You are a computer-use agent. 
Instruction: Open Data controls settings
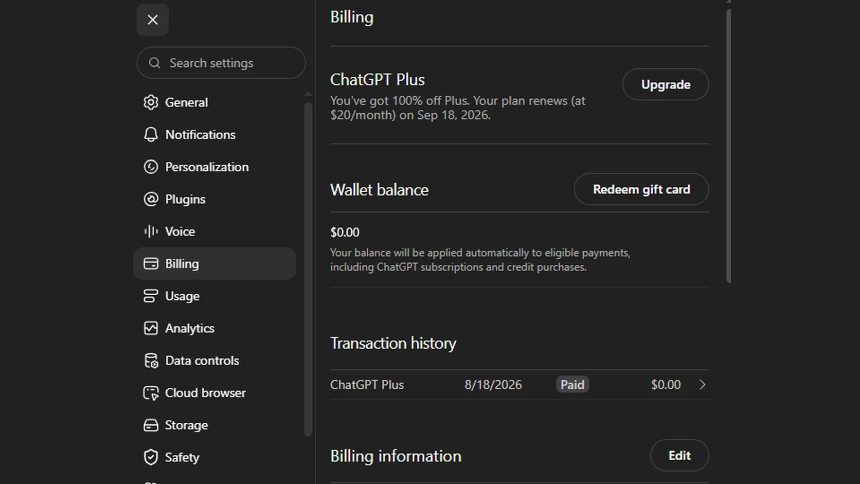coord(214,361)
